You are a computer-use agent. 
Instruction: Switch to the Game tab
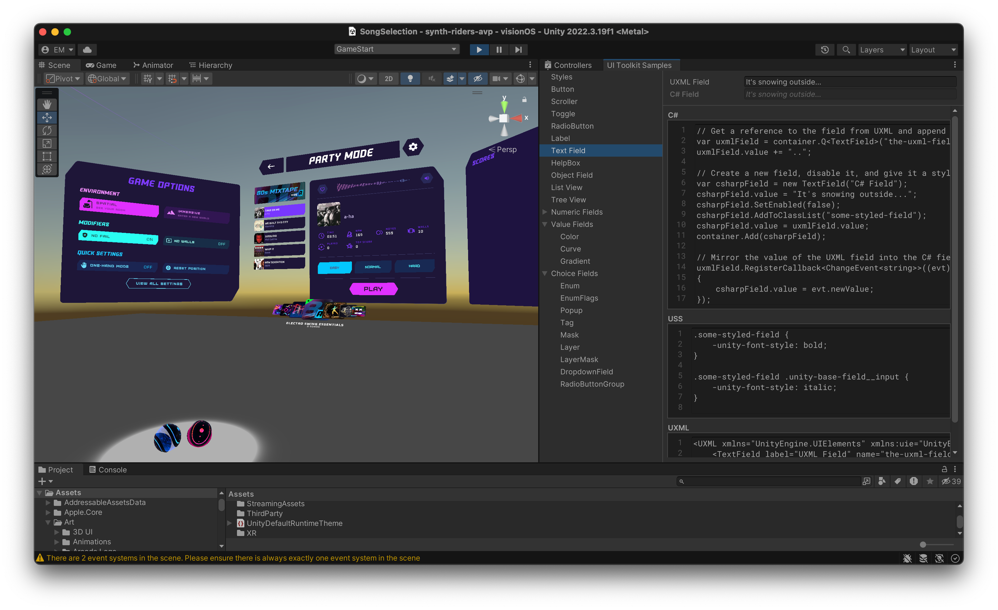tap(101, 65)
